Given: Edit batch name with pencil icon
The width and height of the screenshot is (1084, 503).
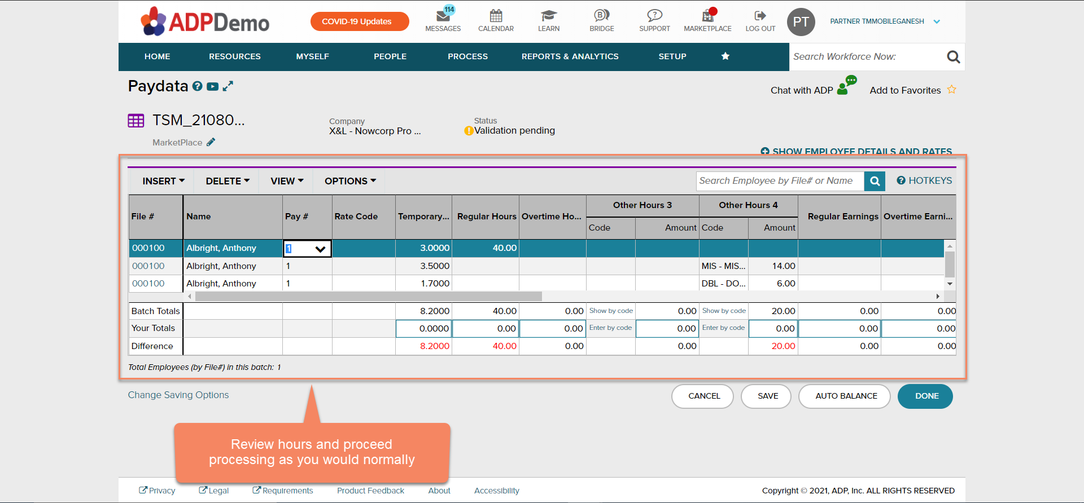Looking at the screenshot, I should [x=211, y=142].
